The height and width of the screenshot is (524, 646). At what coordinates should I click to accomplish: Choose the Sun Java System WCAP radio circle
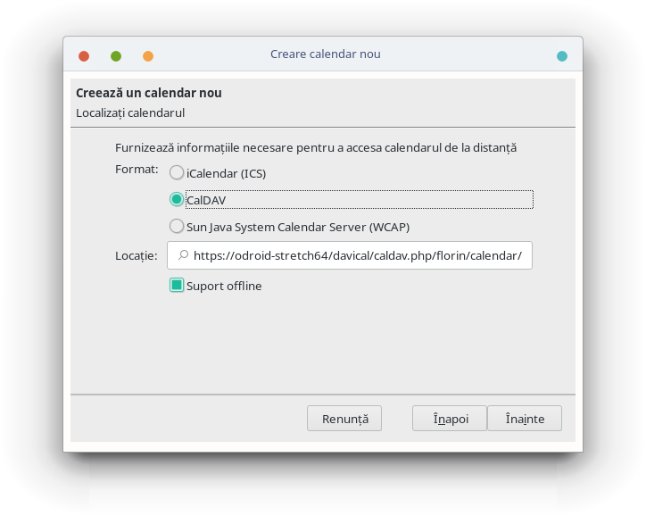pos(177,226)
